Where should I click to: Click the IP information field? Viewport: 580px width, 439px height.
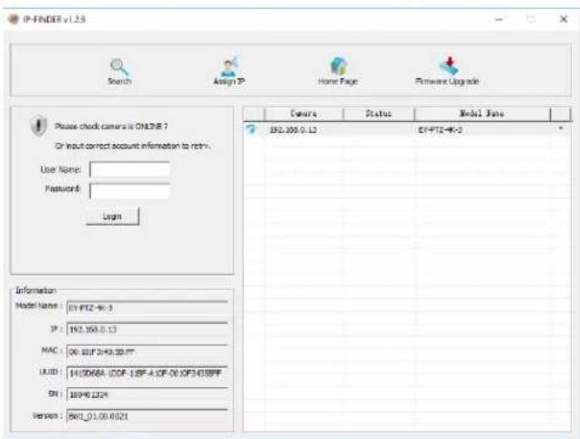point(148,329)
